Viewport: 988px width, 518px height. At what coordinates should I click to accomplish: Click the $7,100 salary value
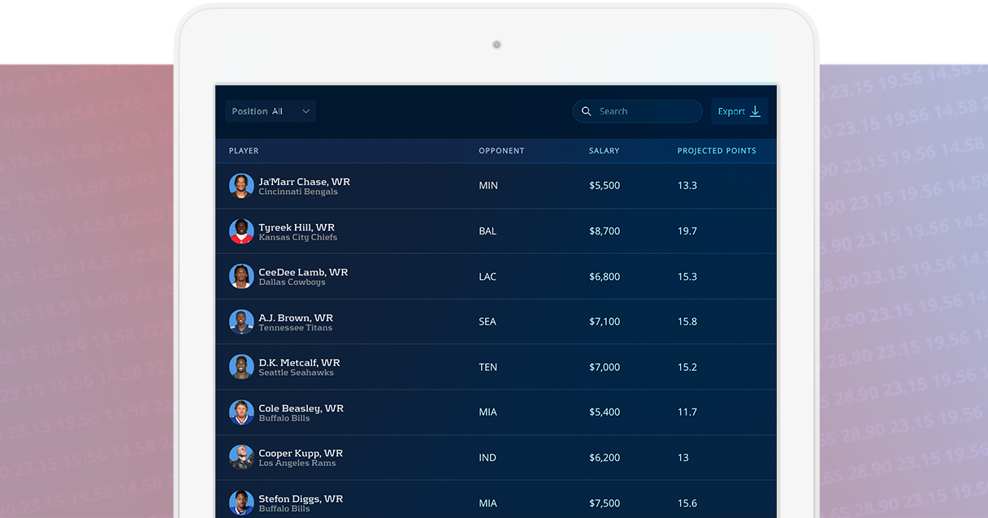604,322
